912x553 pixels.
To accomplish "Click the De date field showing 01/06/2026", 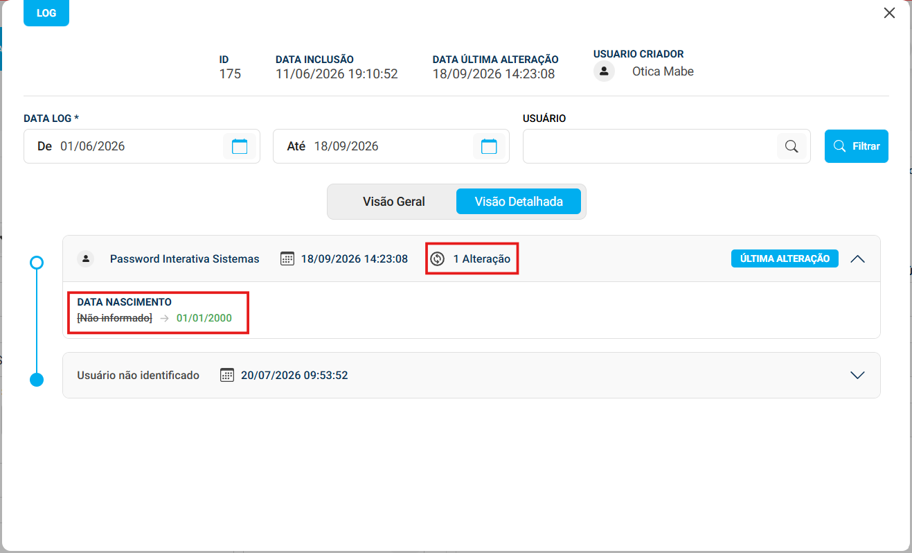I will click(x=142, y=146).
